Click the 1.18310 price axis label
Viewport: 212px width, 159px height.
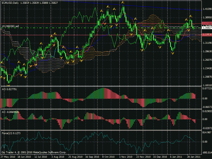(x=207, y=85)
